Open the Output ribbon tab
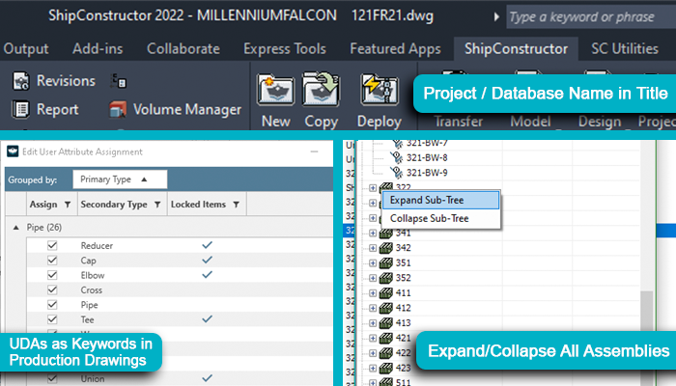This screenshot has height=386, width=676. click(26, 48)
